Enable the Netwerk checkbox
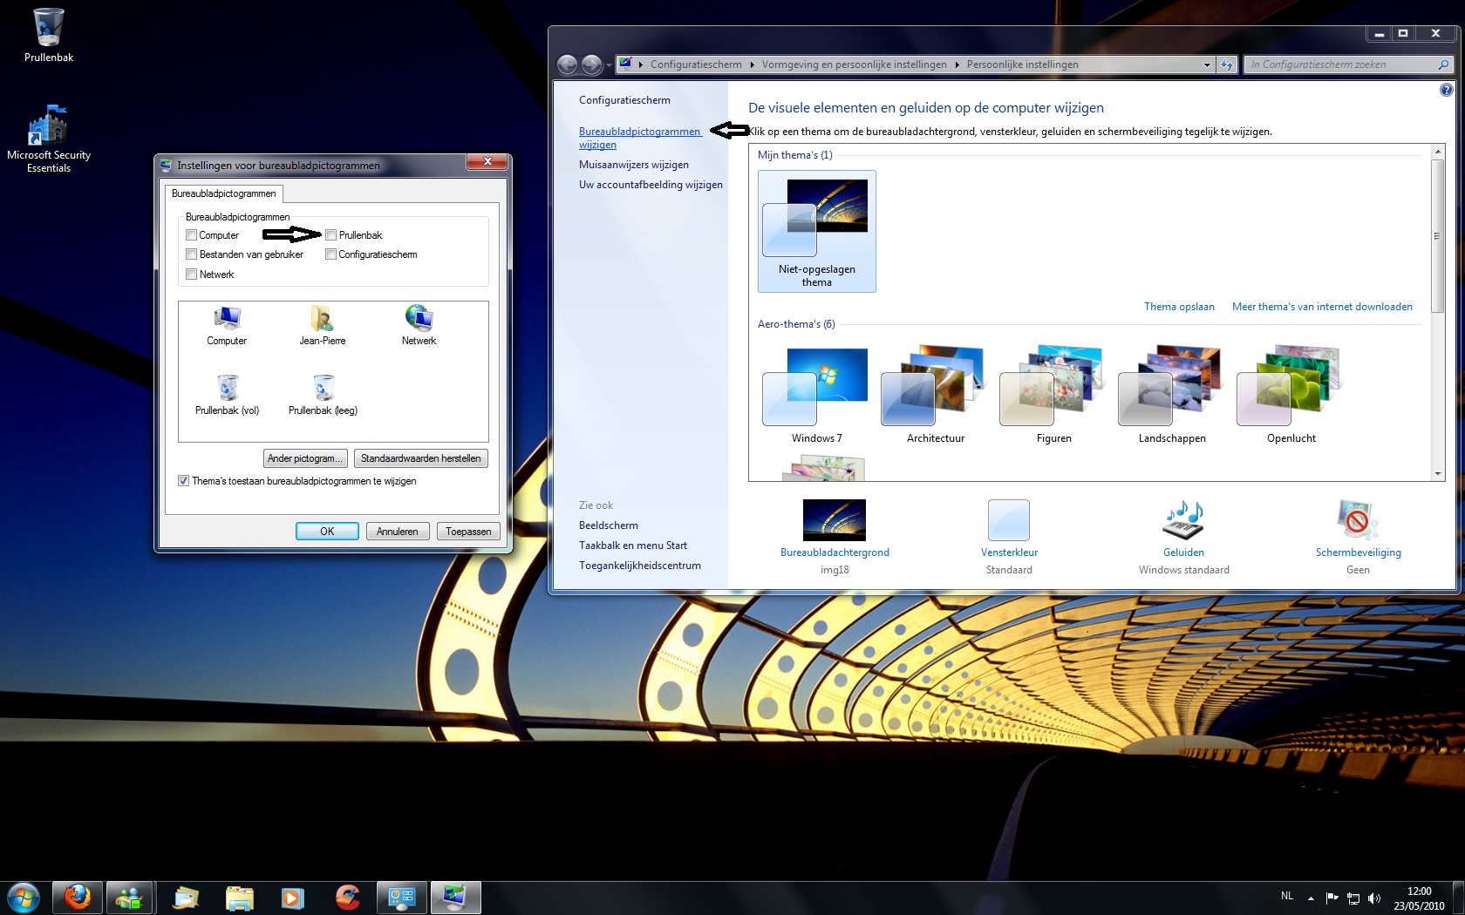 point(191,274)
